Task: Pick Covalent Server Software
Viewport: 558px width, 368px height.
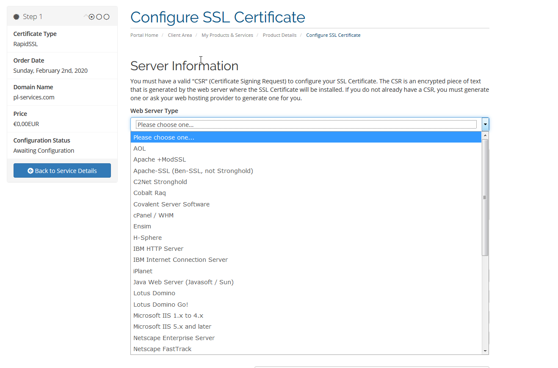Action: (x=306, y=204)
